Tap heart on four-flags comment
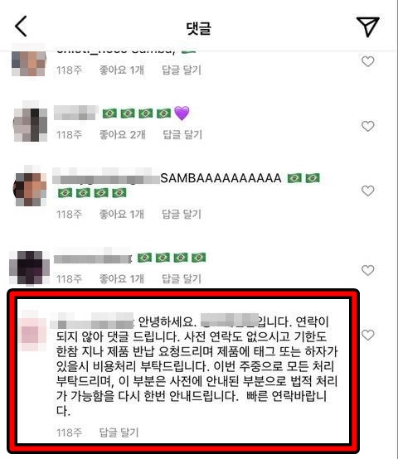 pos(367,270)
